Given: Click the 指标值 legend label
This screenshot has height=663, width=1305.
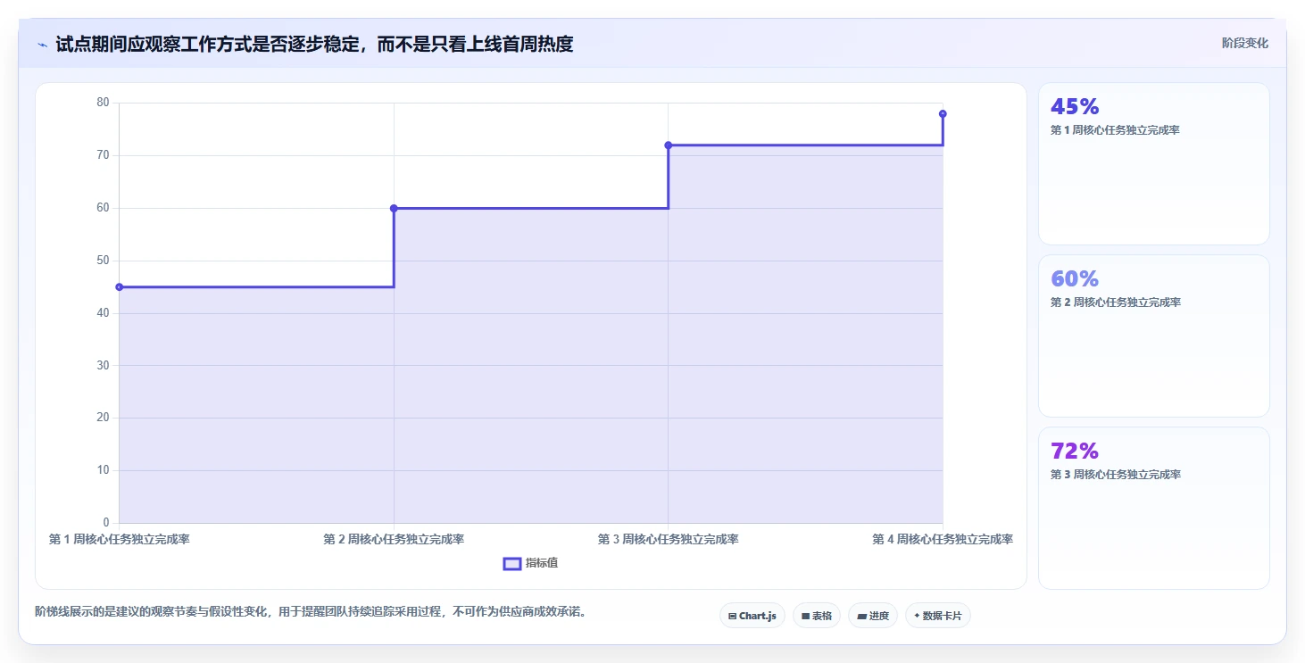Looking at the screenshot, I should coord(542,563).
